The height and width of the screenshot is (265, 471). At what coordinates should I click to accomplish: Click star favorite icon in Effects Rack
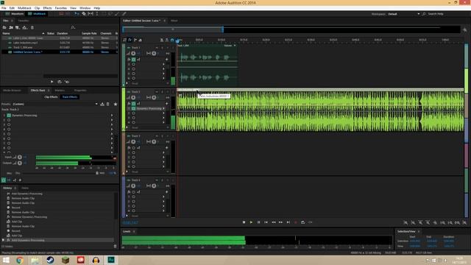(x=116, y=104)
